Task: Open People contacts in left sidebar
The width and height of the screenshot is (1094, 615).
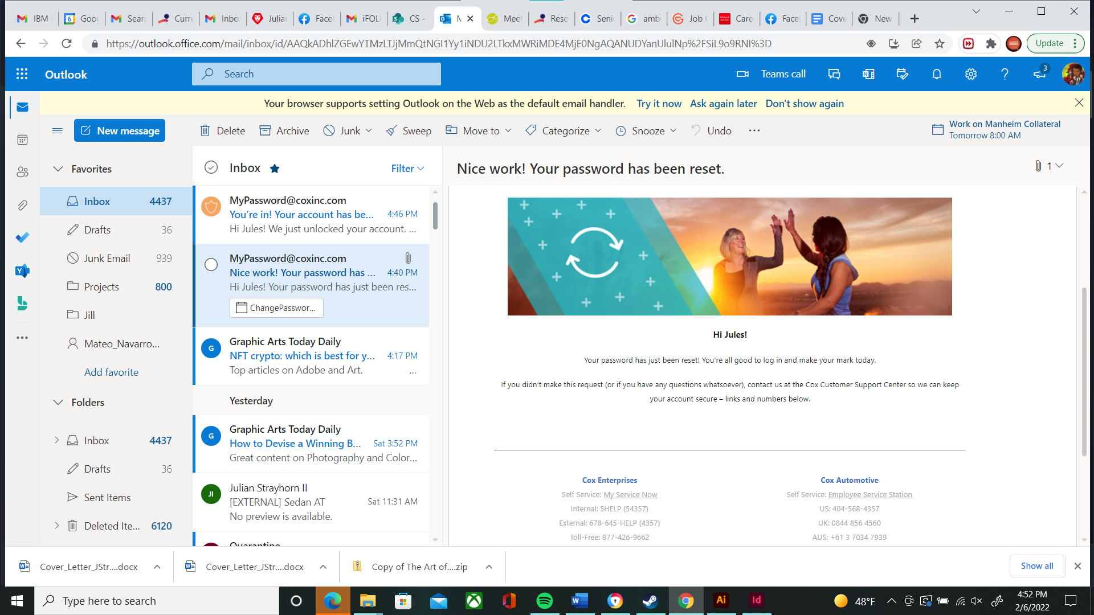Action: point(22,172)
